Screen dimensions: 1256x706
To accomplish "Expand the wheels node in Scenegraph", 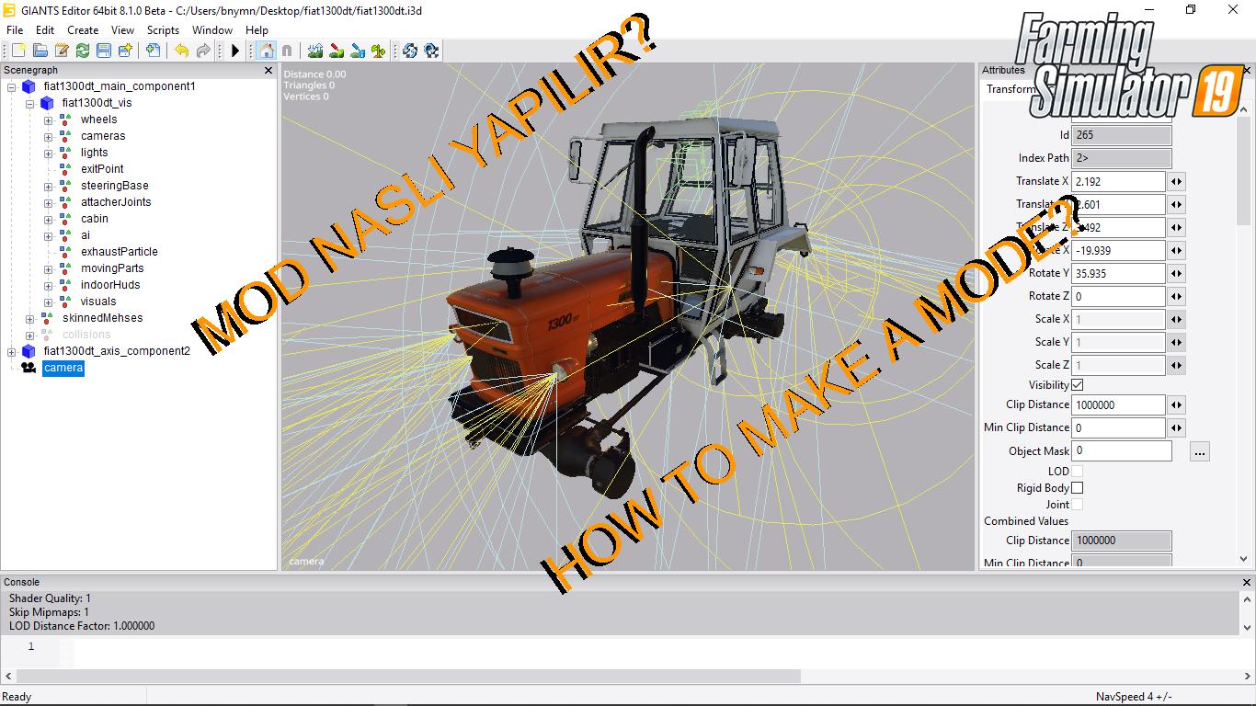I will click(x=49, y=120).
